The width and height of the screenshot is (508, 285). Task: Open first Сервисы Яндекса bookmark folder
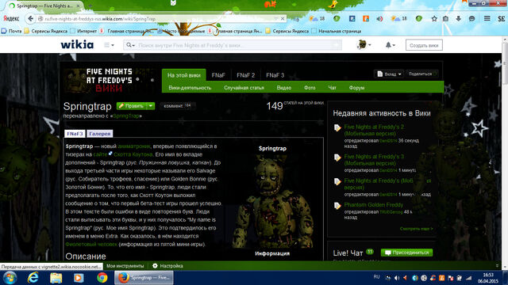pyautogui.click(x=46, y=31)
